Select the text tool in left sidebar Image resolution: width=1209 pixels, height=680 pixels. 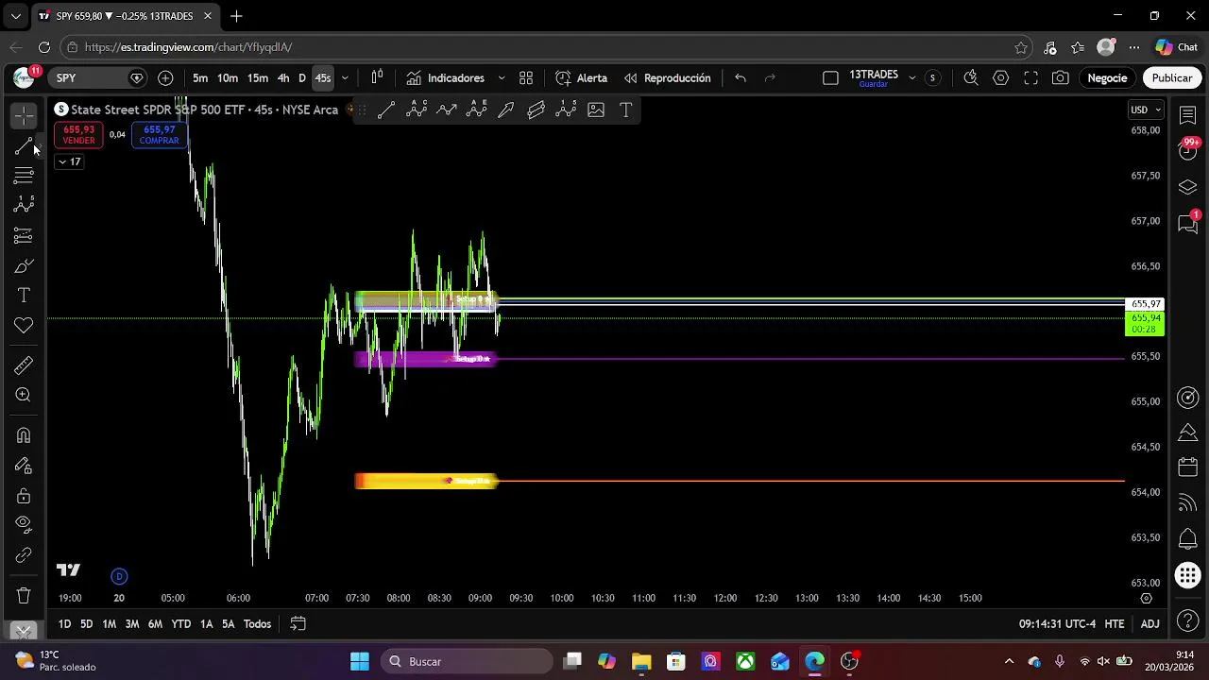coord(24,296)
